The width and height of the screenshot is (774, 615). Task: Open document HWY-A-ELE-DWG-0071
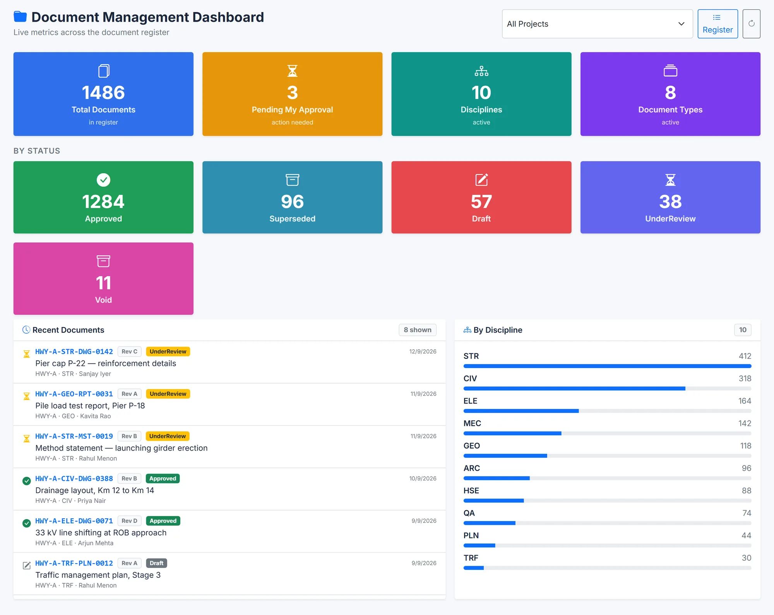click(x=74, y=521)
